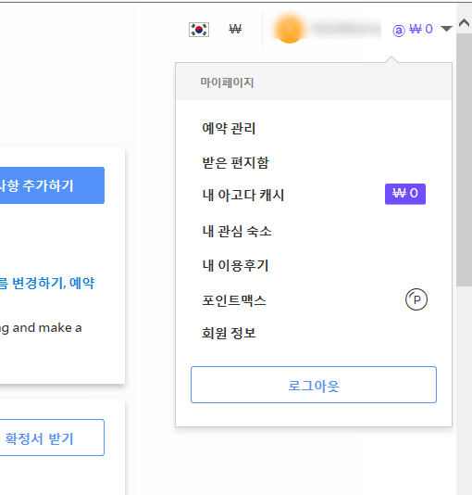Click the 로그아웃 button
The image size is (472, 495).
pyautogui.click(x=314, y=385)
